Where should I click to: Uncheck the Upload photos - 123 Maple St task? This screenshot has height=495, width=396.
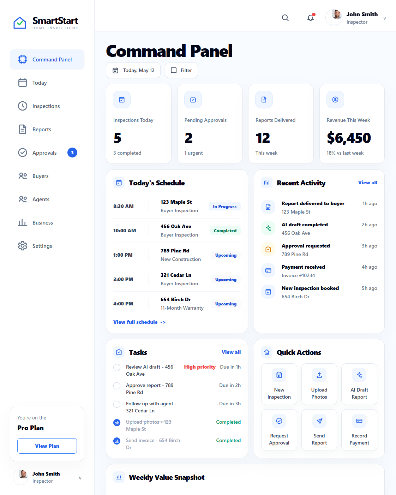click(x=117, y=423)
